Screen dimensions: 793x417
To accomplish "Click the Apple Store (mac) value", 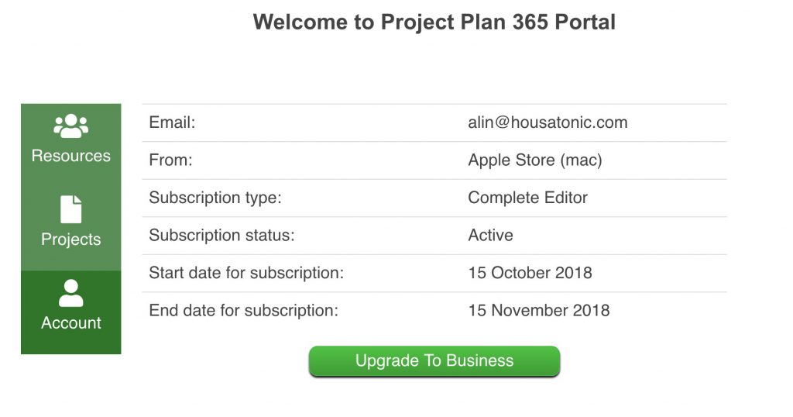I will (535, 160).
